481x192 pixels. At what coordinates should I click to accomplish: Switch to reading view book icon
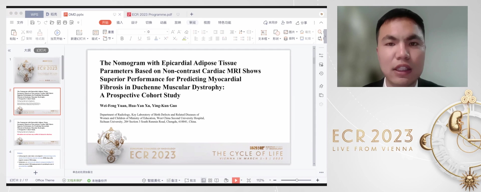pyautogui.click(x=217, y=180)
